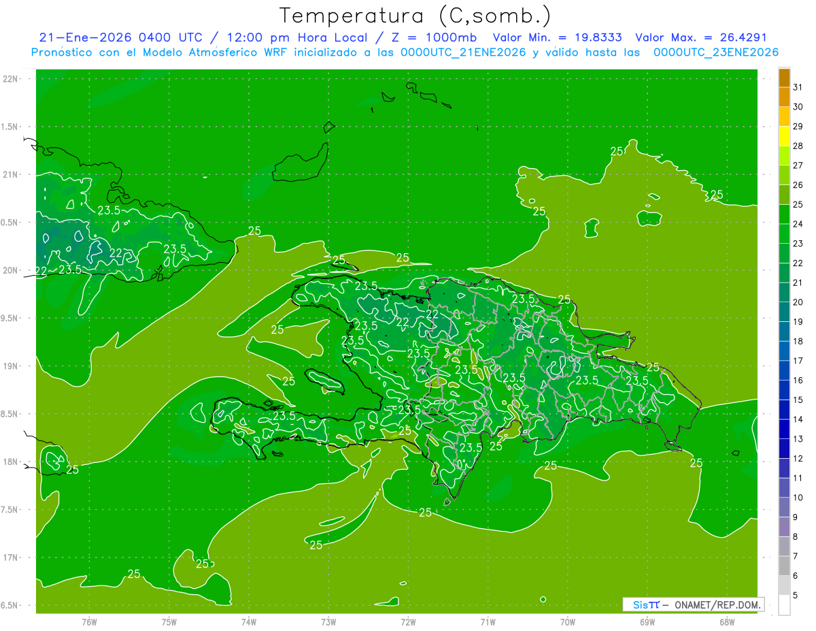Click the "Temperatura (C,somb.)" chart title
Viewport: 816px width, 631px height.
pos(415,16)
